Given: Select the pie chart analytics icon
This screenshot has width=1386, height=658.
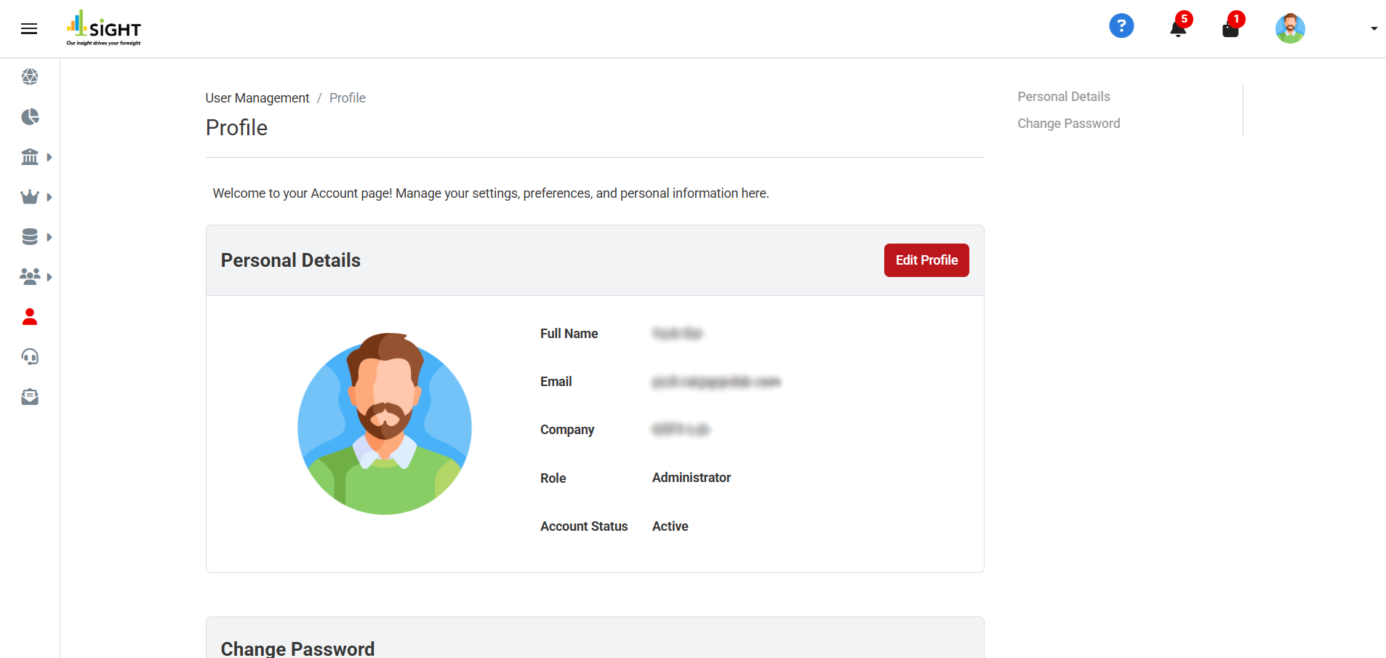Looking at the screenshot, I should click(29, 116).
